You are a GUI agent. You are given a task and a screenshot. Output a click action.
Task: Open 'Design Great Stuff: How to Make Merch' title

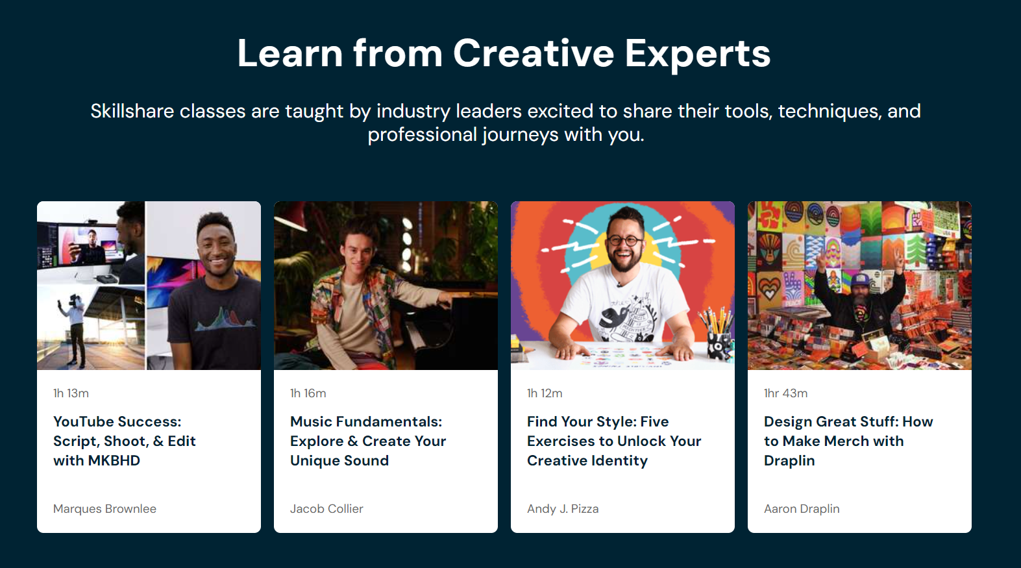click(848, 441)
